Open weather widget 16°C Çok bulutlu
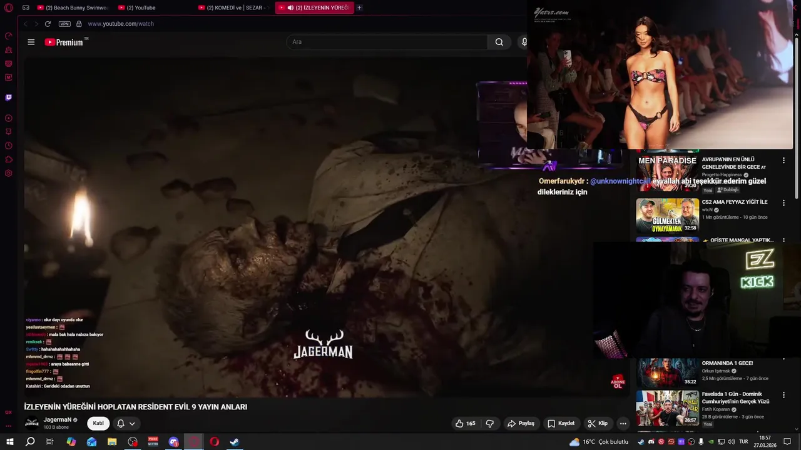 [599, 442]
